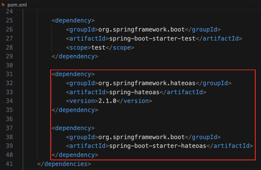The width and height of the screenshot is (261, 170).
Task: Click closing dependency tag on line 29
Action: [x=75, y=56]
